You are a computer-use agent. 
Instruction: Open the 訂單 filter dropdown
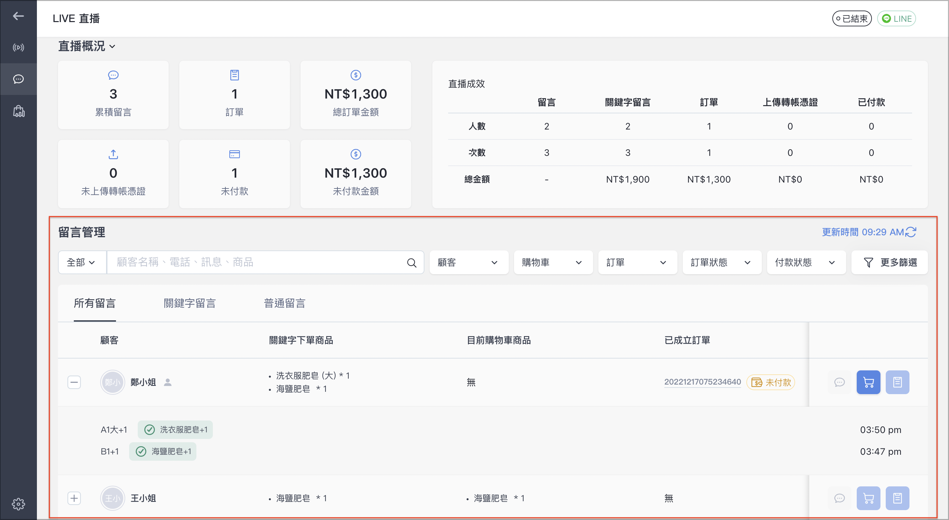click(x=637, y=262)
